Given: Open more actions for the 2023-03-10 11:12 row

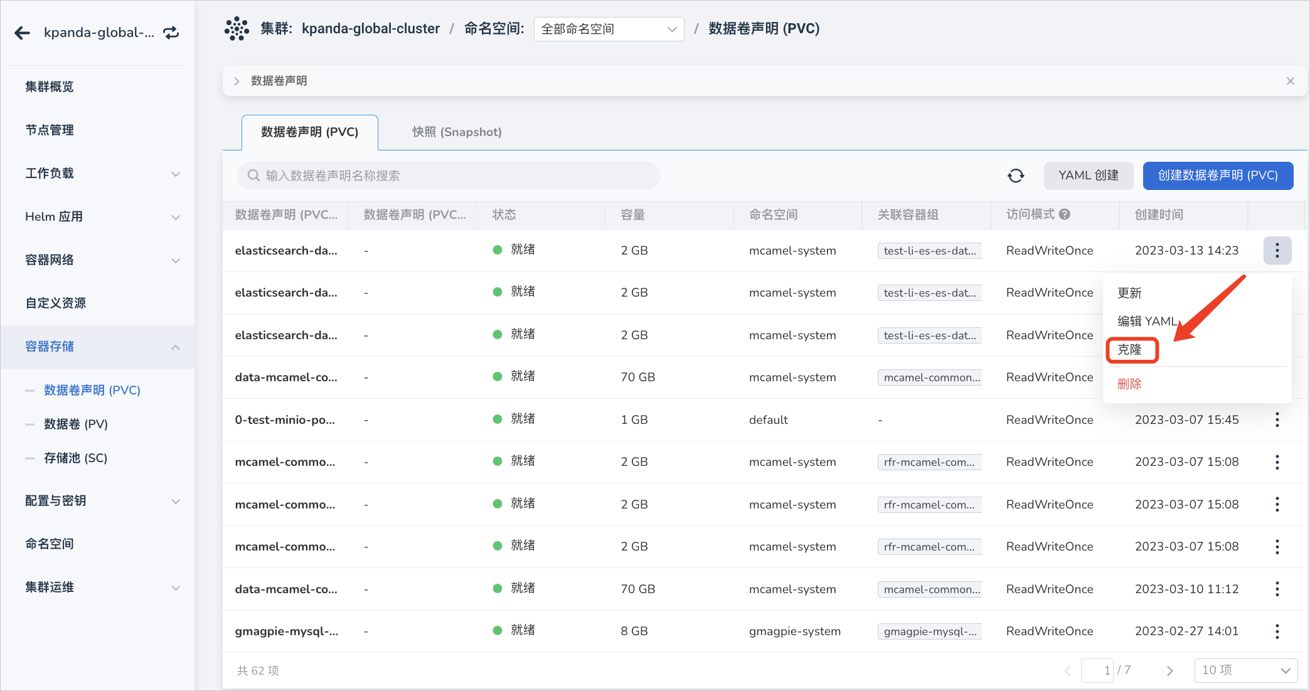Looking at the screenshot, I should 1277,589.
